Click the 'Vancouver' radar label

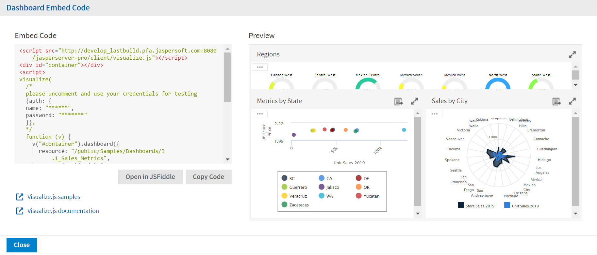coord(455,139)
